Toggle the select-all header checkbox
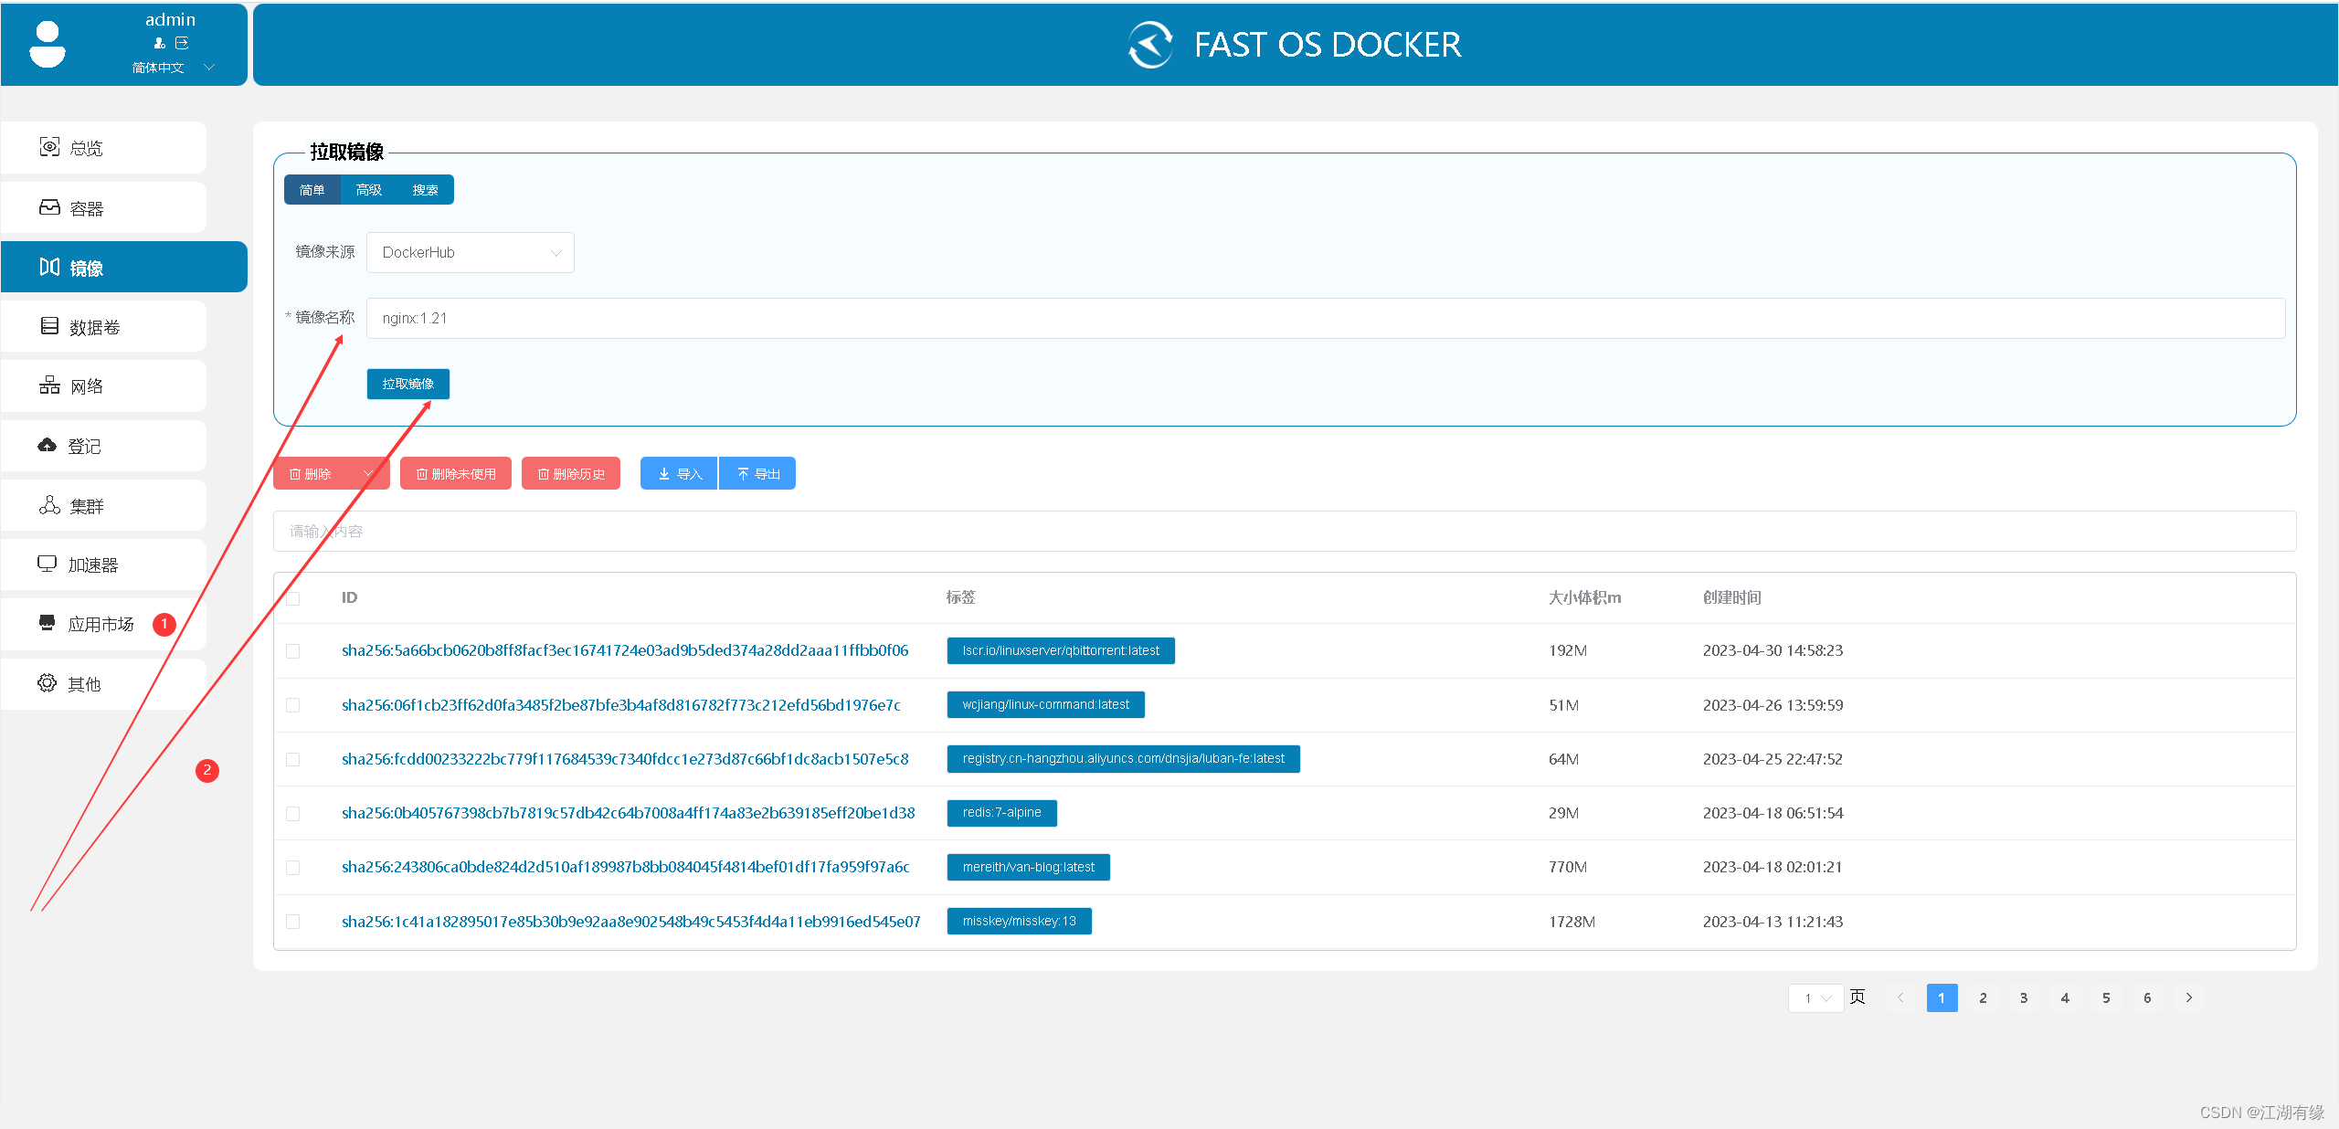 pos(292,598)
